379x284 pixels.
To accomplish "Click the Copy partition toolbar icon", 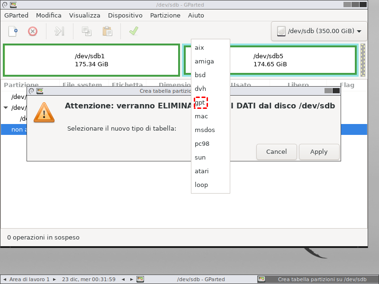I will [87, 31].
